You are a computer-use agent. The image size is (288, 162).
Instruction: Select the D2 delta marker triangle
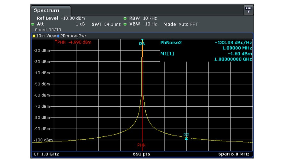point(186,139)
